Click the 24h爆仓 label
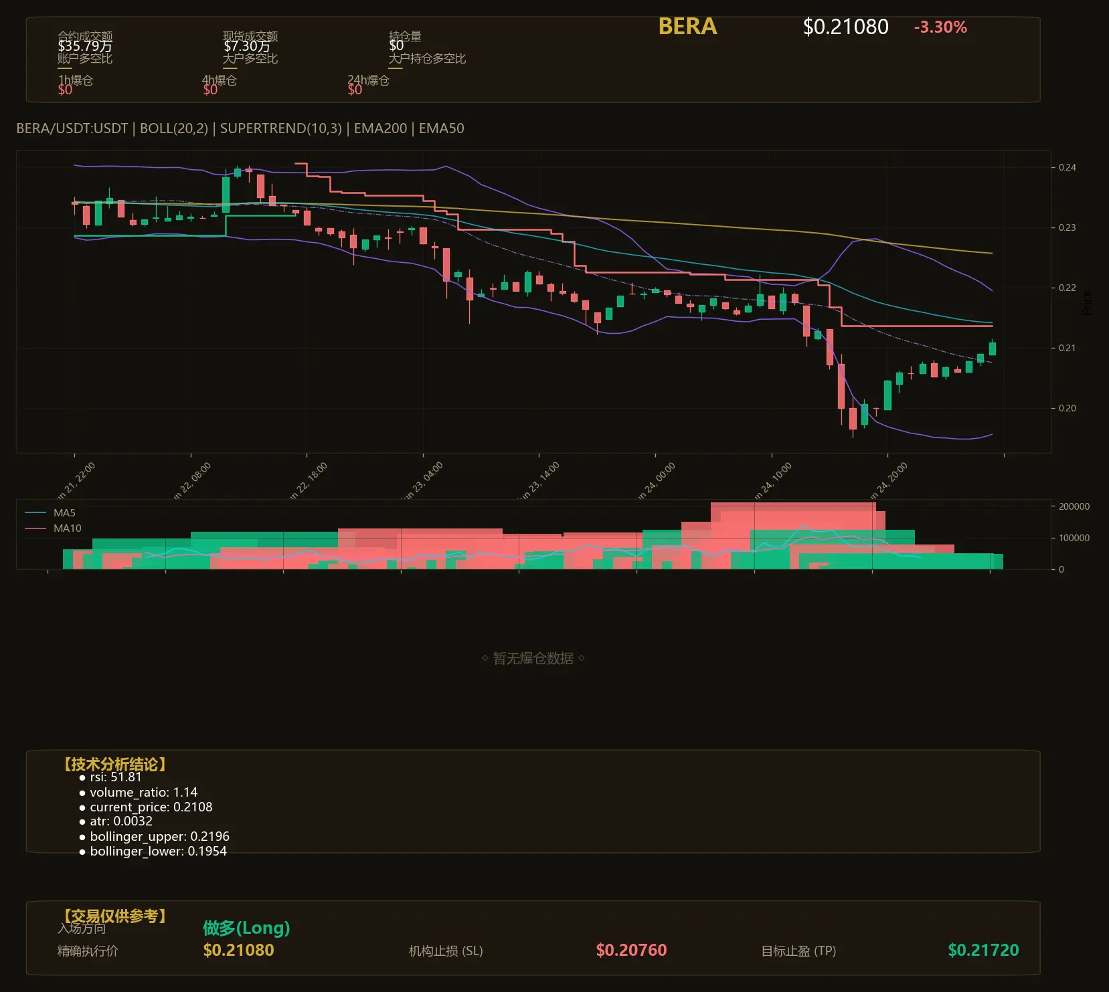Screen dimensions: 1109x992 click(368, 80)
